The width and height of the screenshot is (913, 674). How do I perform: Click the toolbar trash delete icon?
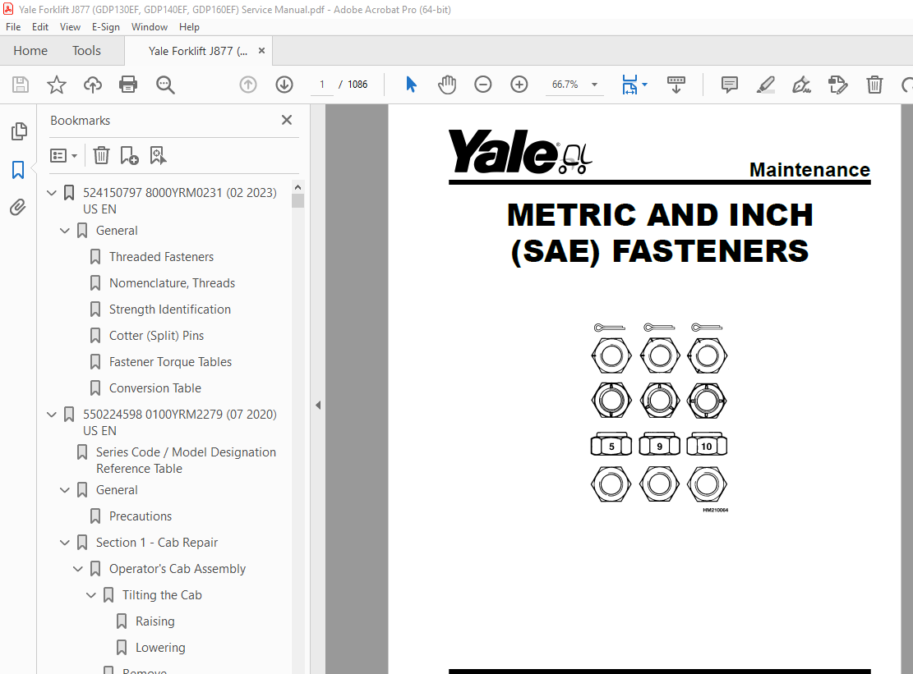(x=874, y=85)
